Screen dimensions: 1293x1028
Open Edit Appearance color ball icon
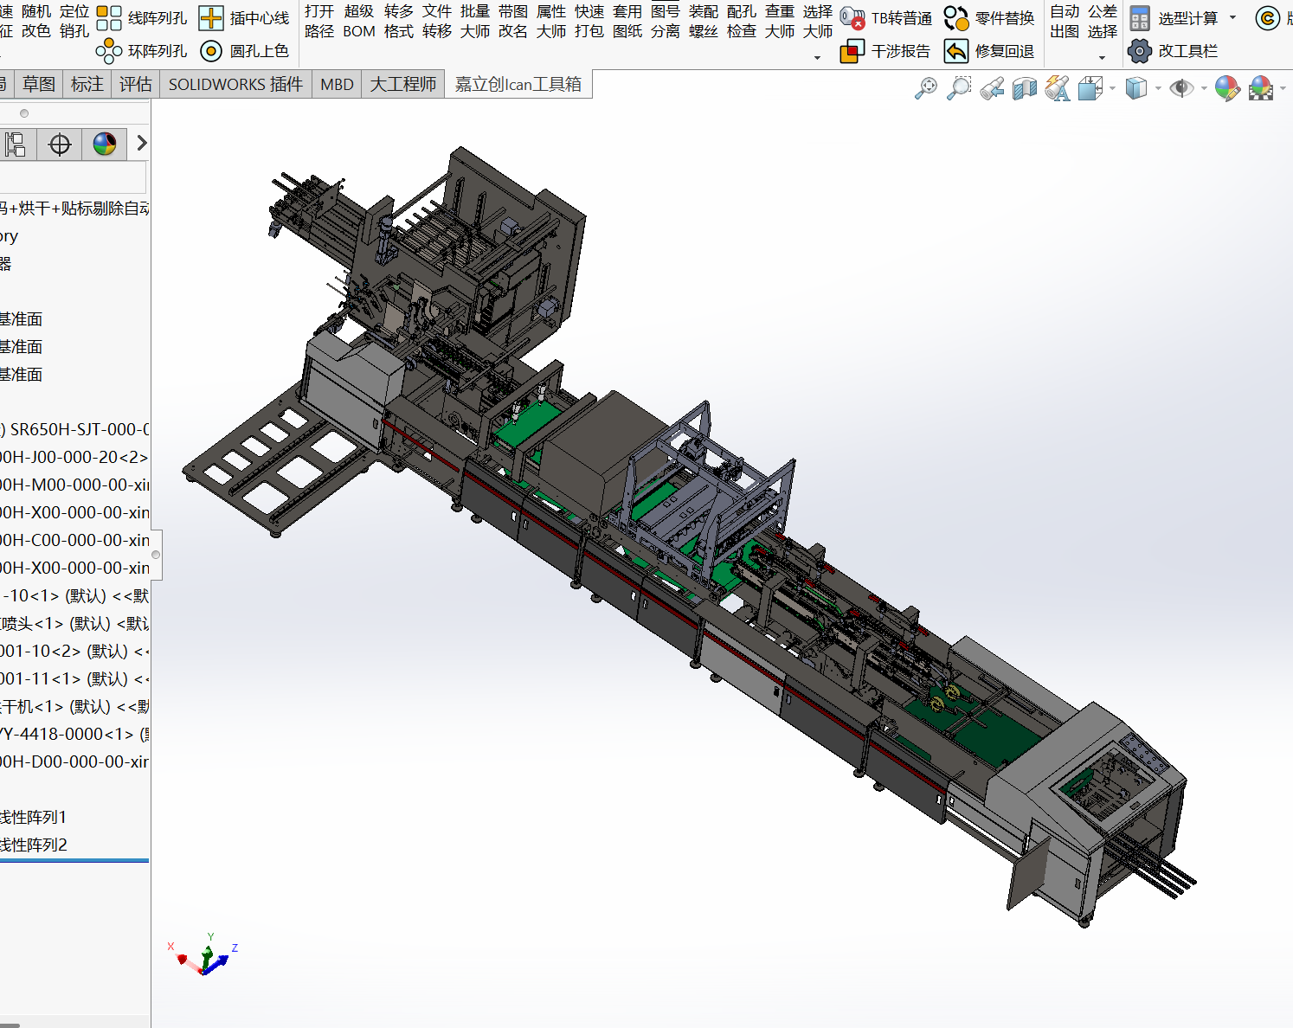pyautogui.click(x=1226, y=88)
